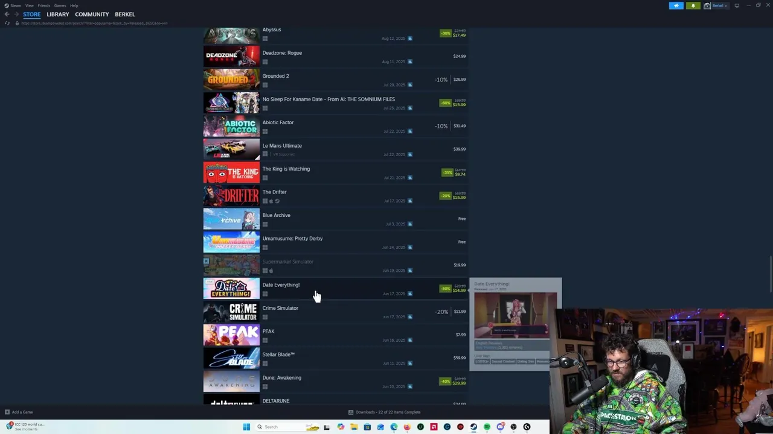This screenshot has height=434, width=773.
Task: Go back with the back arrow
Action: point(7,14)
